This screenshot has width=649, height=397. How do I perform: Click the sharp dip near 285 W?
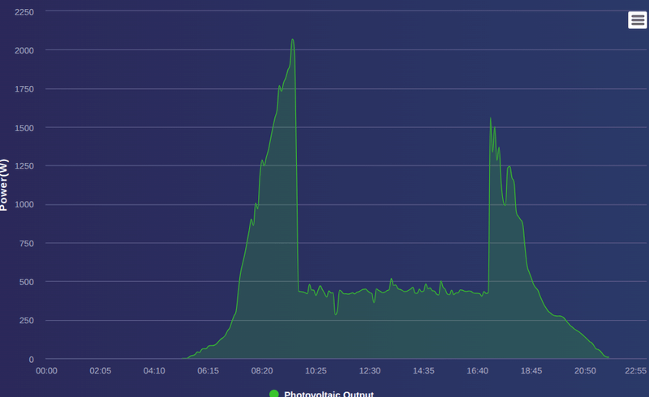336,314
